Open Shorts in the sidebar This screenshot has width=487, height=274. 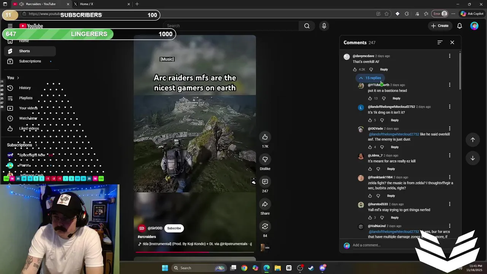(x=30, y=51)
